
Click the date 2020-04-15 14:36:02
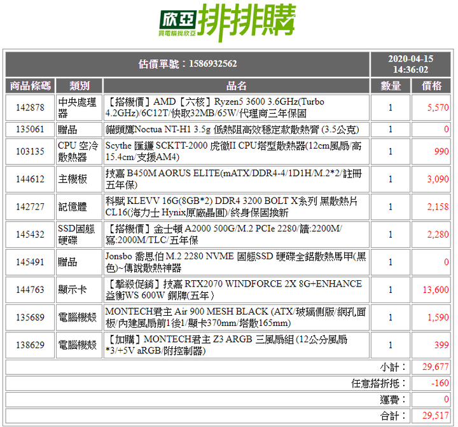click(410, 64)
